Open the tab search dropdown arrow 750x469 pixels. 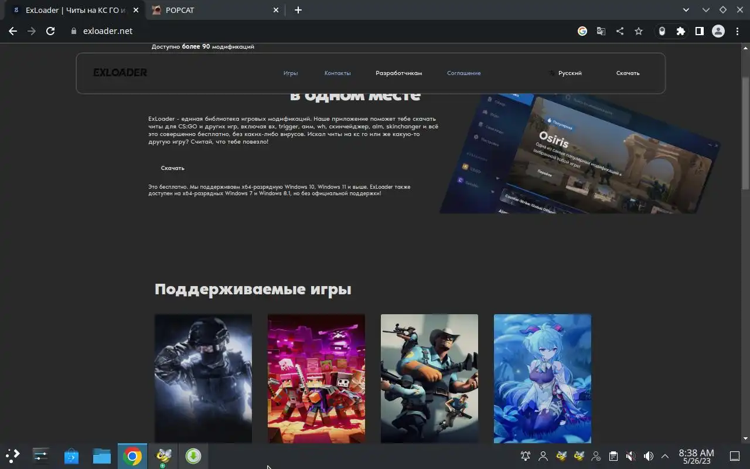(686, 10)
